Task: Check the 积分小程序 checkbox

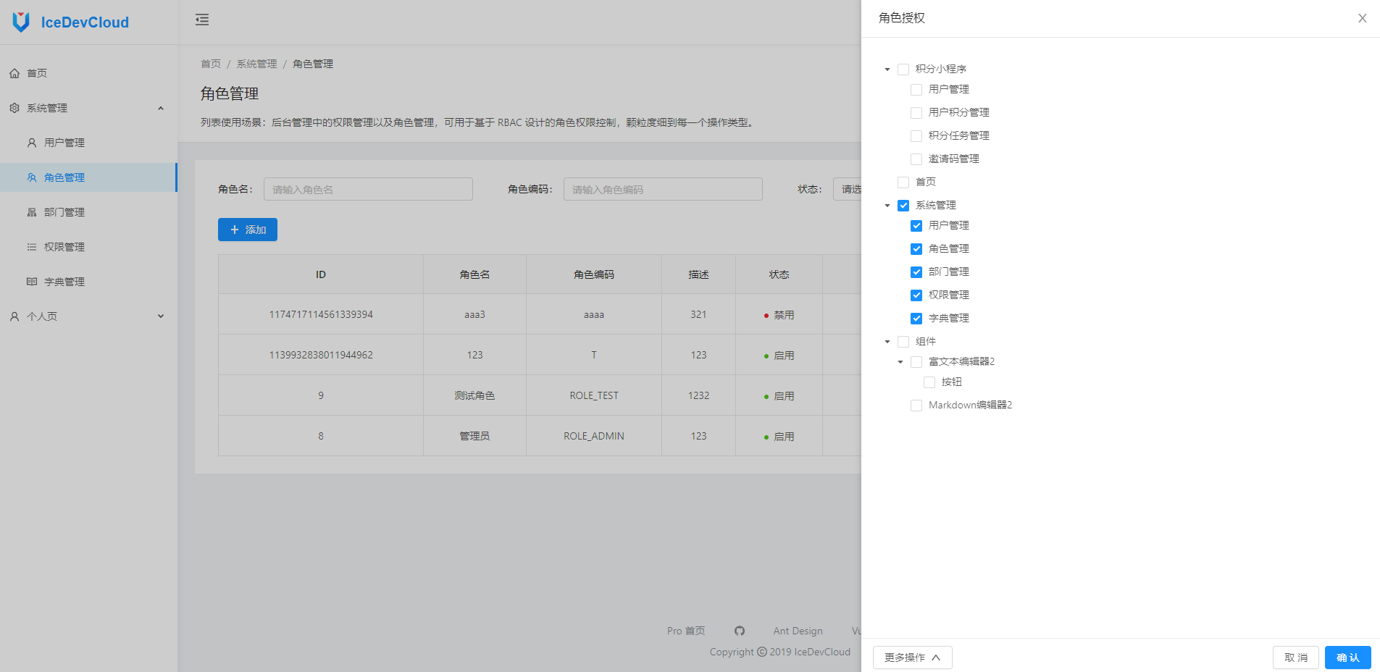Action: 903,70
